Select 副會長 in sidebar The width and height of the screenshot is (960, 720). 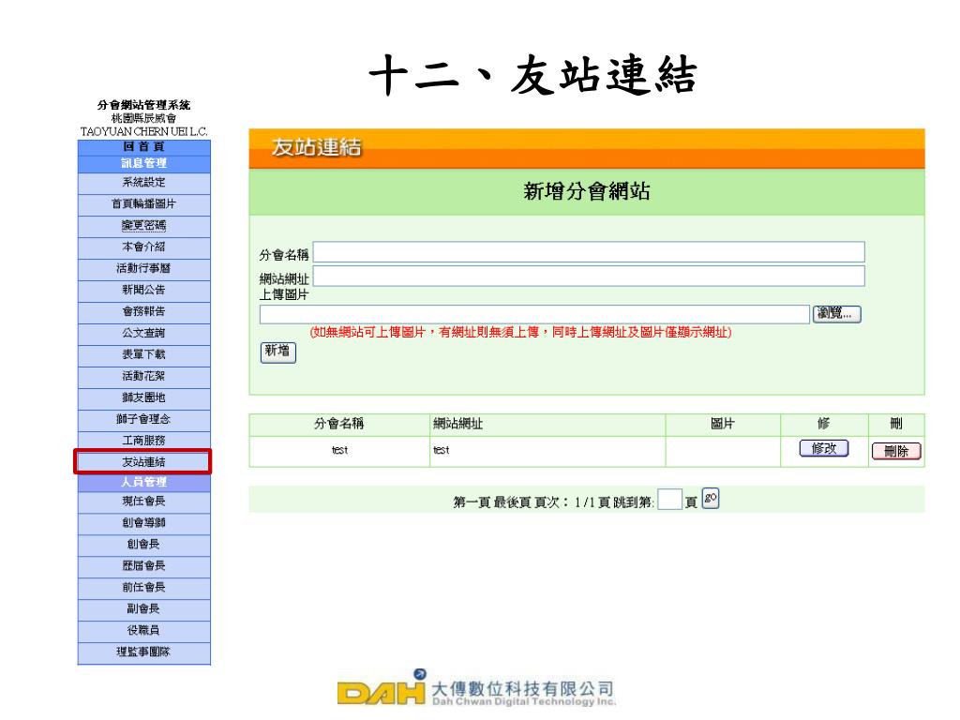(x=143, y=608)
